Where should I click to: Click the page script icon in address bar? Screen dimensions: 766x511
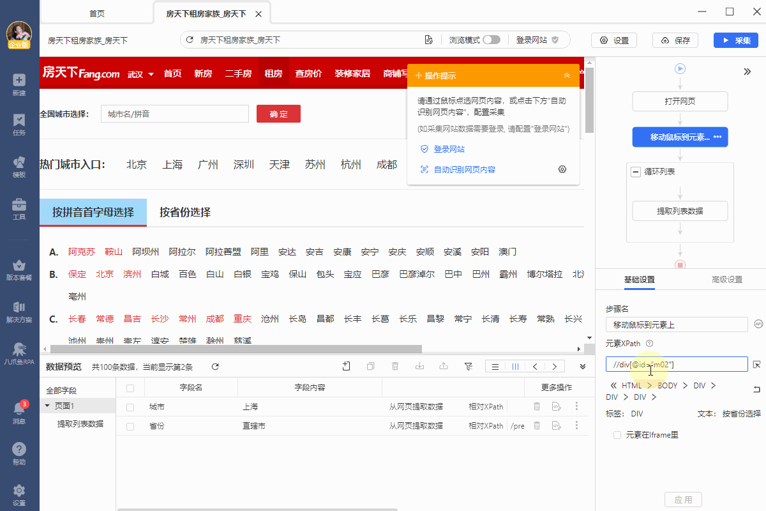pos(429,40)
